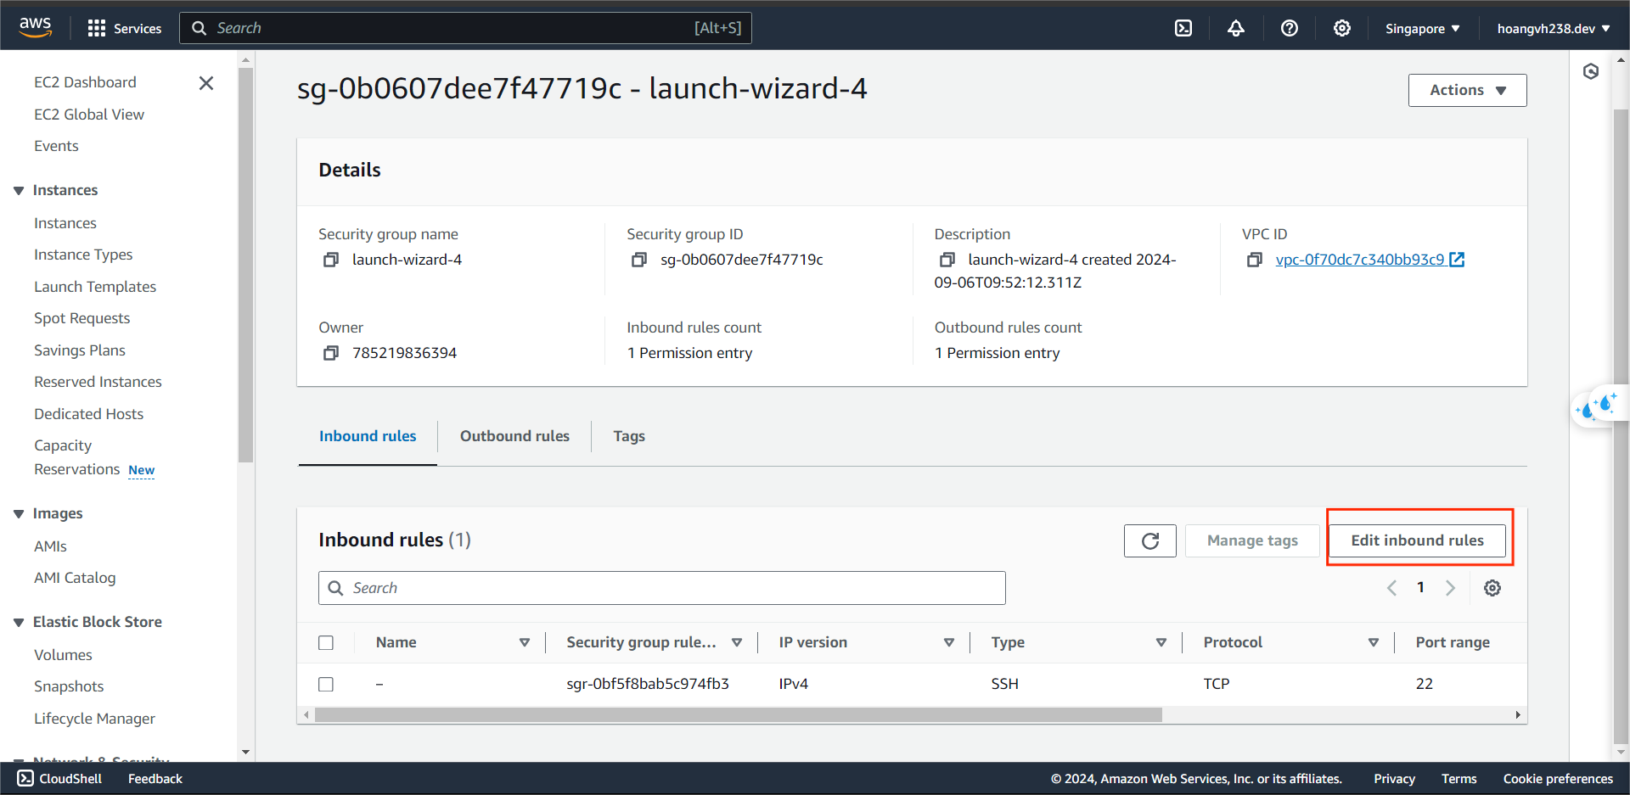Screen dimensions: 1630x795
Task: Switch to the Outbound rules tab
Action: coord(514,436)
